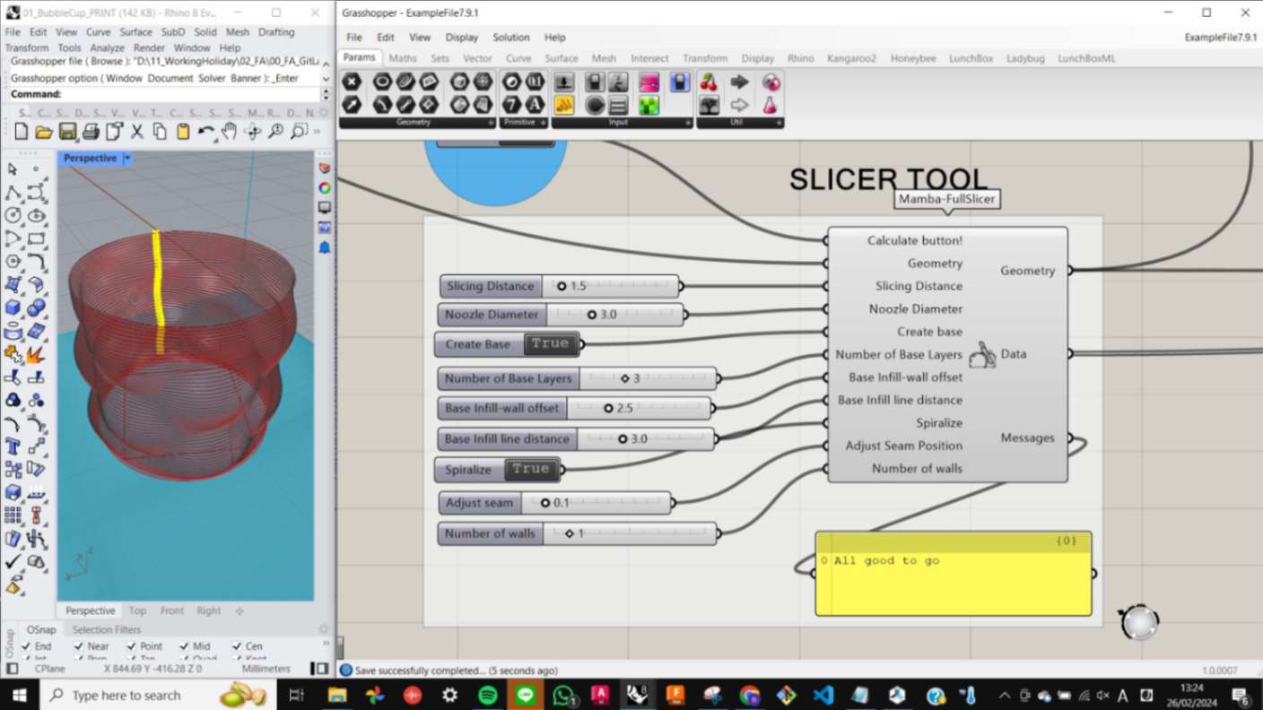Click the Mamba-FullSlicer Messages output

tap(1028, 437)
